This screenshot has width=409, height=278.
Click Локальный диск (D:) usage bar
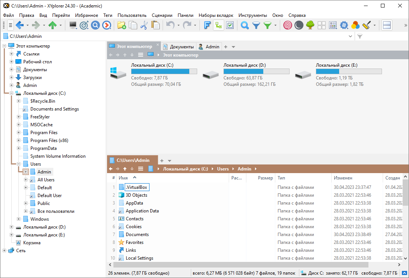click(256, 72)
